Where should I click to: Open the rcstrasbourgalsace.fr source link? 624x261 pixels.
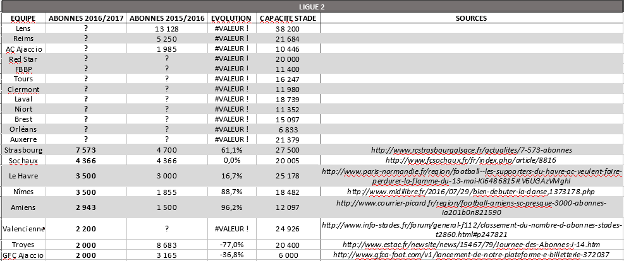[471, 150]
